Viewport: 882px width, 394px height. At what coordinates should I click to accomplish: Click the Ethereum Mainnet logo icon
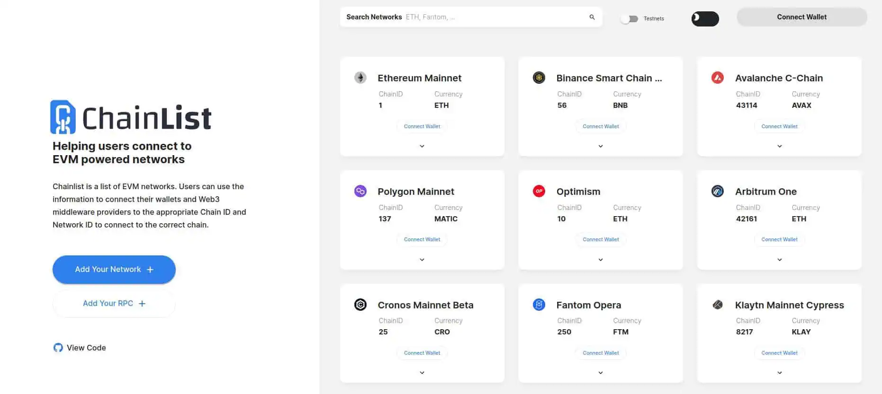pyautogui.click(x=360, y=78)
